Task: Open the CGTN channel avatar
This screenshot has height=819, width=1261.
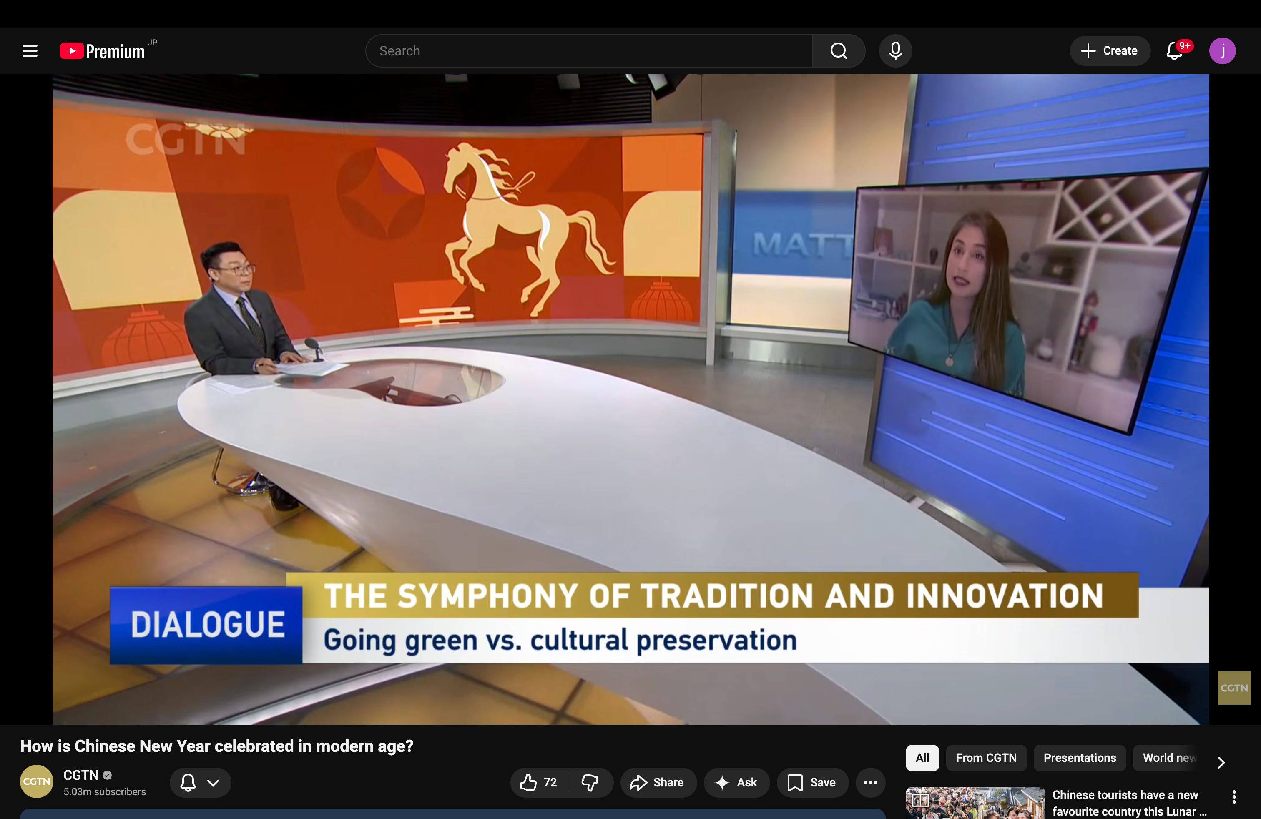Action: 37,781
